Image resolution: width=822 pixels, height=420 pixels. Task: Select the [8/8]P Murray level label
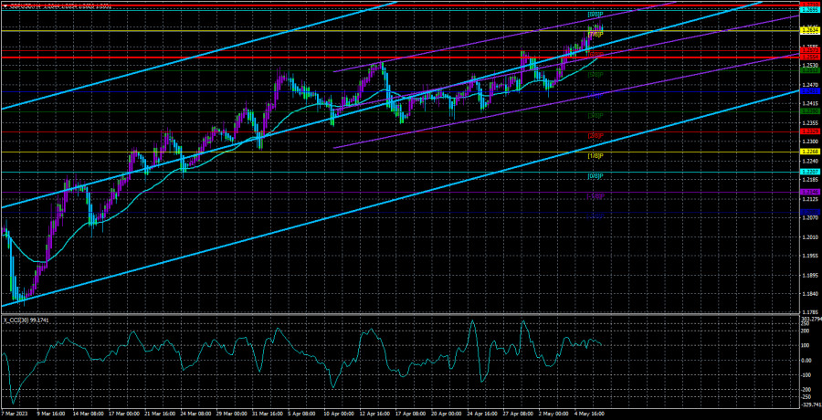click(595, 15)
